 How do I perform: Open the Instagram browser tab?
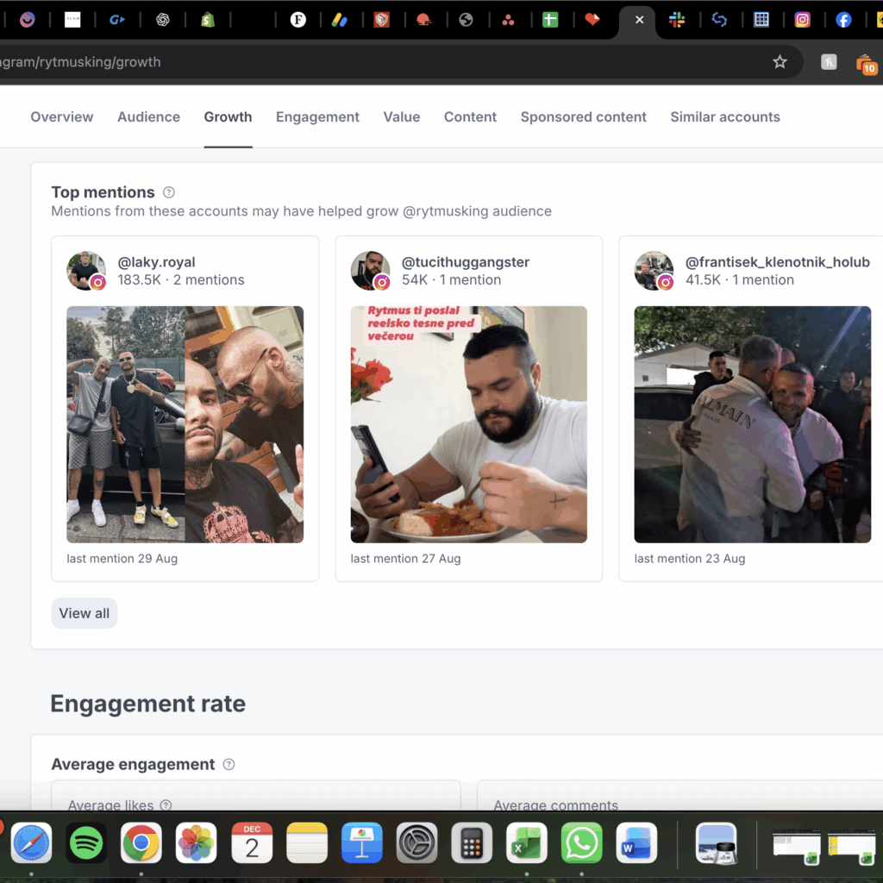802,20
